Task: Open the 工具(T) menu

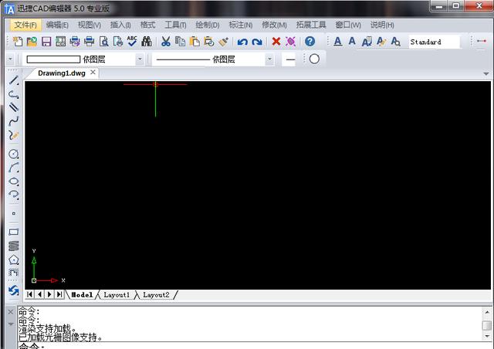Action: (175, 25)
